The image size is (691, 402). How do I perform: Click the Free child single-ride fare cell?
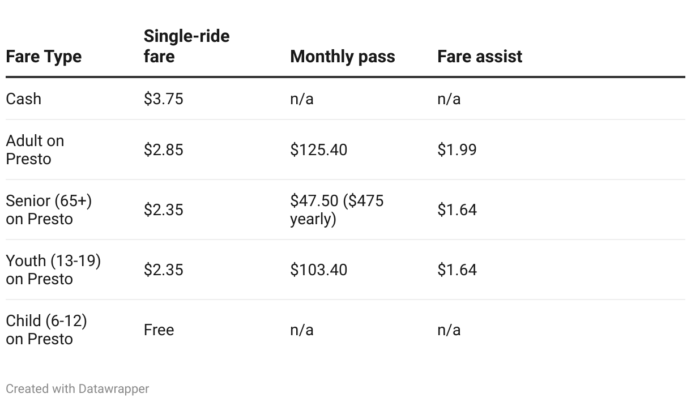(x=159, y=330)
